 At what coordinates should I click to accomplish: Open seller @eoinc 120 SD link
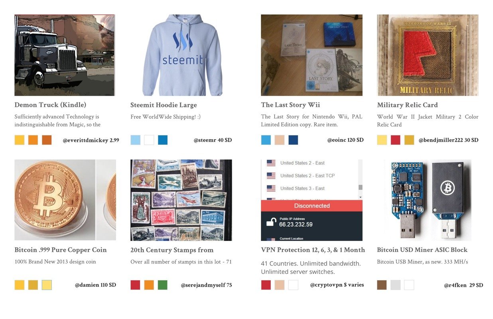(x=345, y=140)
